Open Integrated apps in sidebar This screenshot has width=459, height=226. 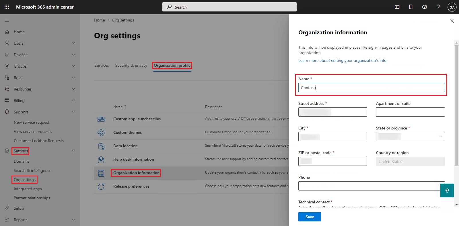pyautogui.click(x=28, y=189)
